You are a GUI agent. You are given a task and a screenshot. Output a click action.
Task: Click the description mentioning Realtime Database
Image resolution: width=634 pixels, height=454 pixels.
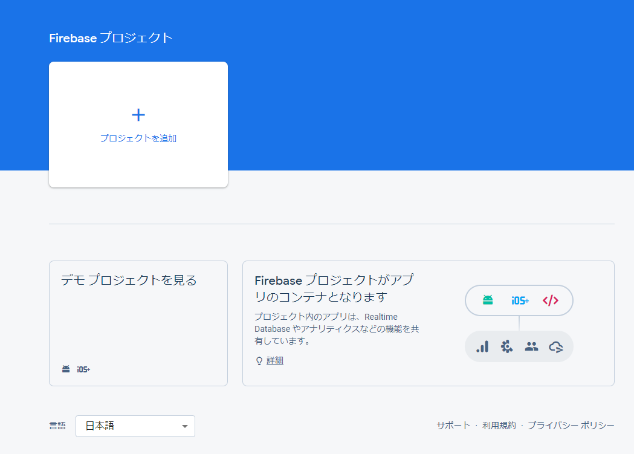click(x=337, y=329)
